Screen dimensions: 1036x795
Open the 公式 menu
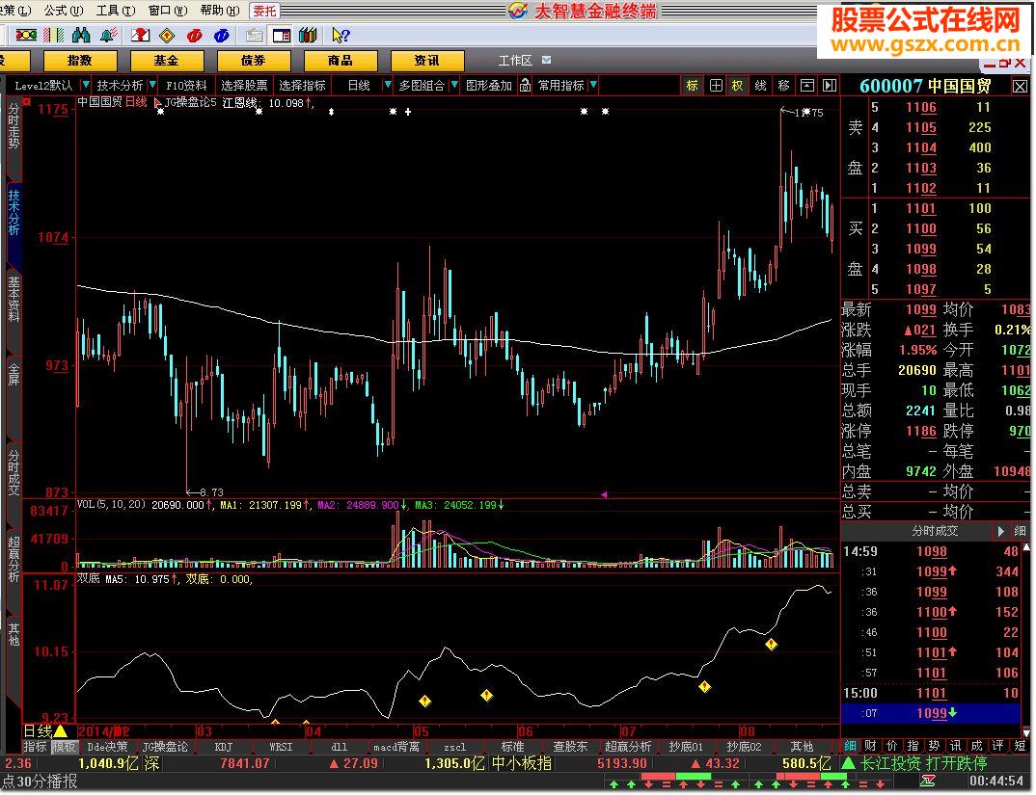coord(64,11)
